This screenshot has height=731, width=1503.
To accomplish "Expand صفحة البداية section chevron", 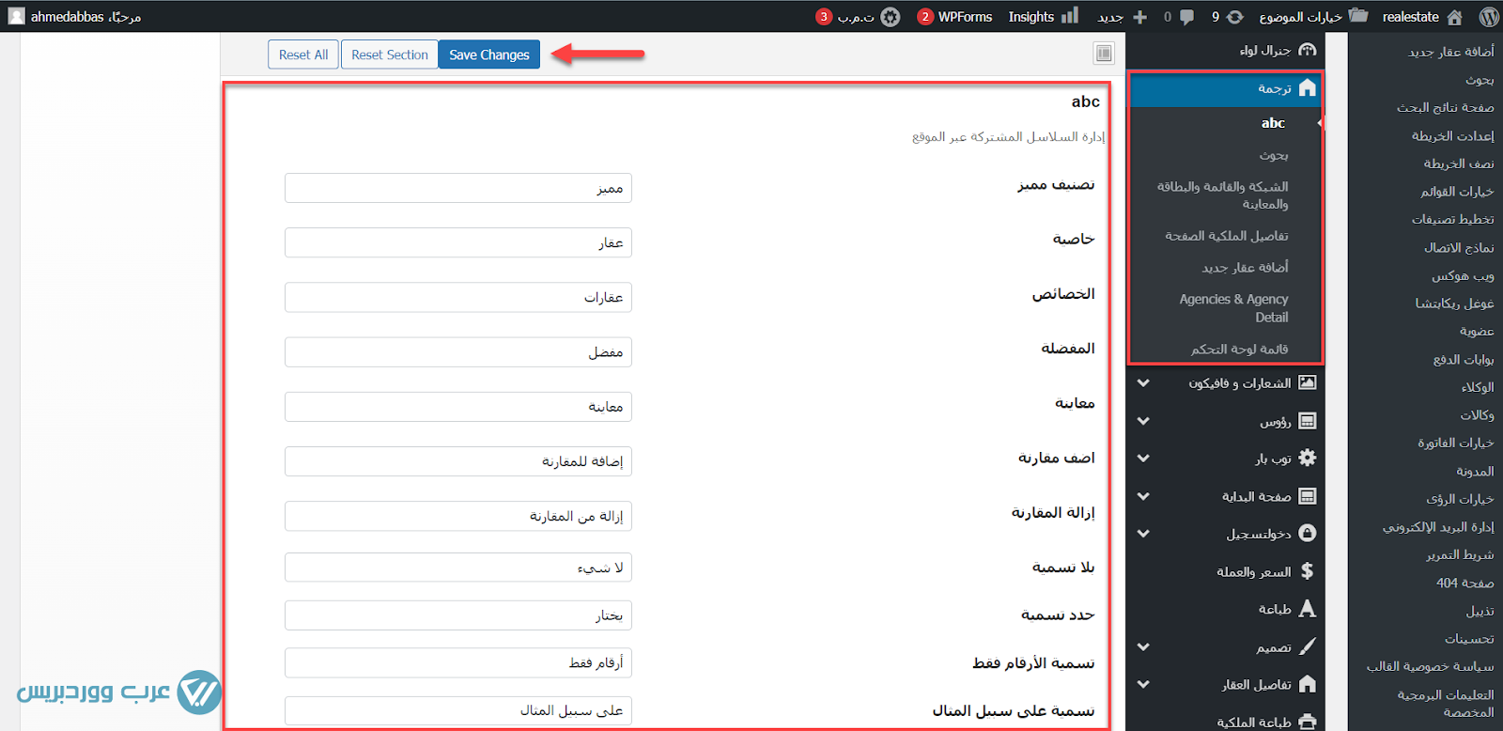I will point(1143,496).
